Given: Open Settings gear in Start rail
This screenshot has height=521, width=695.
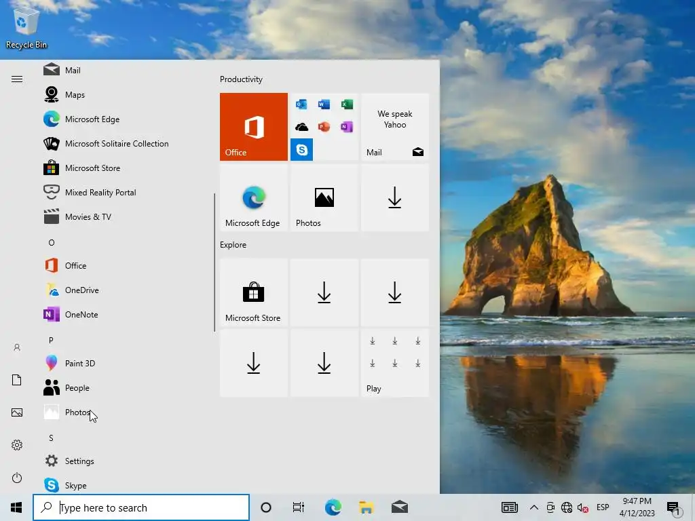Looking at the screenshot, I should click(17, 445).
